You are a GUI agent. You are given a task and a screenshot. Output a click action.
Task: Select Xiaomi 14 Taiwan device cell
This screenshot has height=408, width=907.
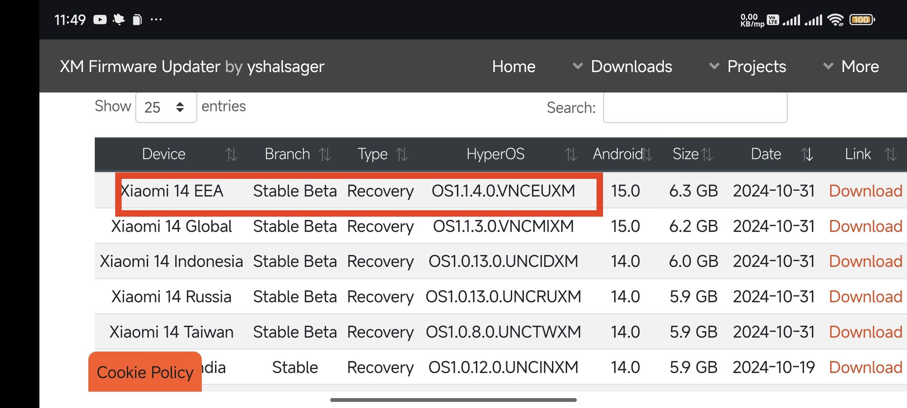coord(172,332)
